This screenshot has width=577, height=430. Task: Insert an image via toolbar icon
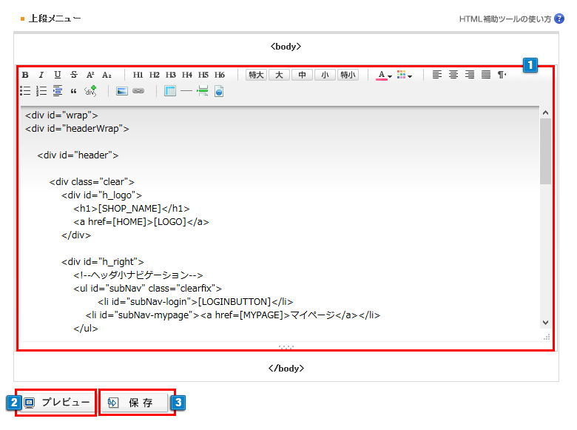tap(122, 91)
